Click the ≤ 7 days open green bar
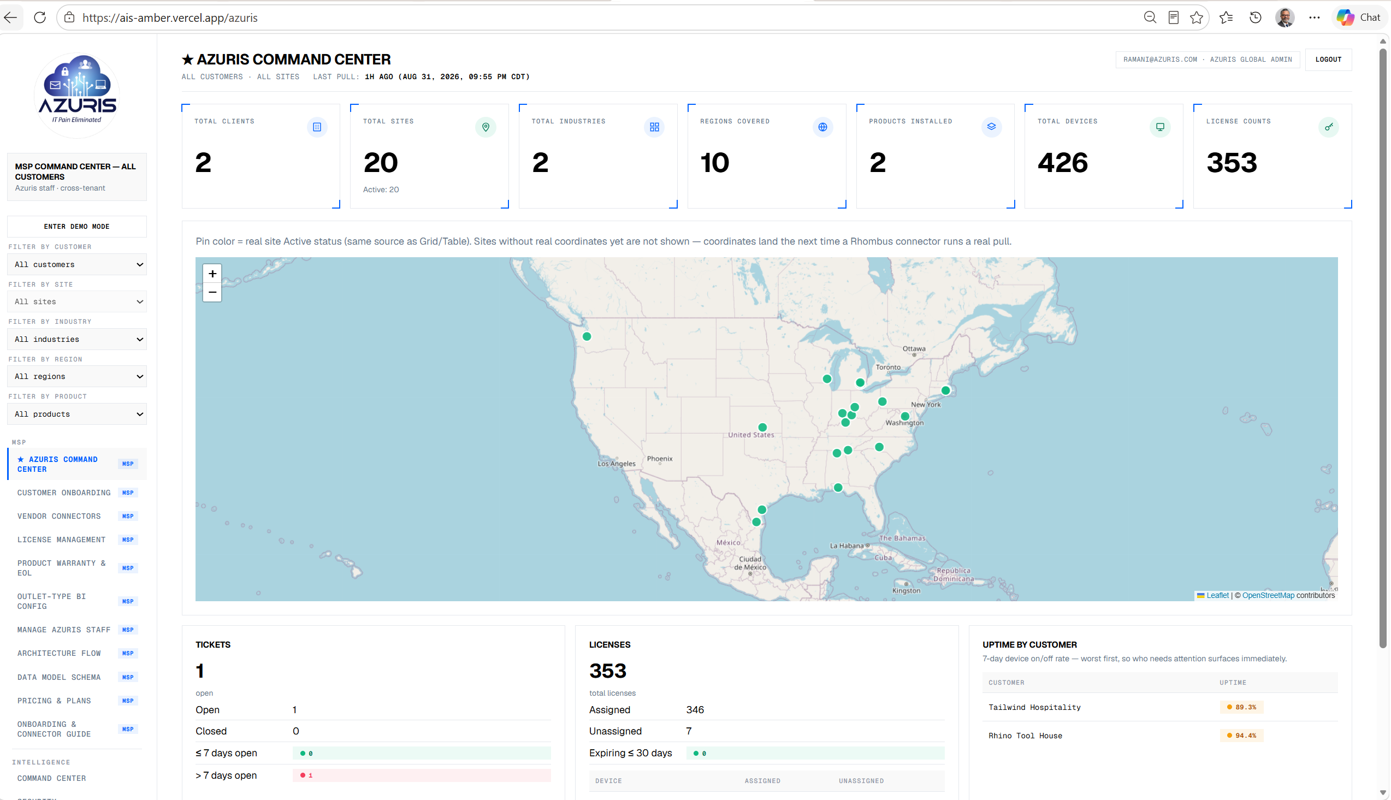The width and height of the screenshot is (1391, 800). point(422,753)
